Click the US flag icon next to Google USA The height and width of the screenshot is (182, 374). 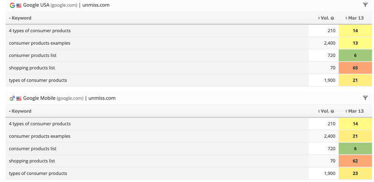[x=19, y=5]
